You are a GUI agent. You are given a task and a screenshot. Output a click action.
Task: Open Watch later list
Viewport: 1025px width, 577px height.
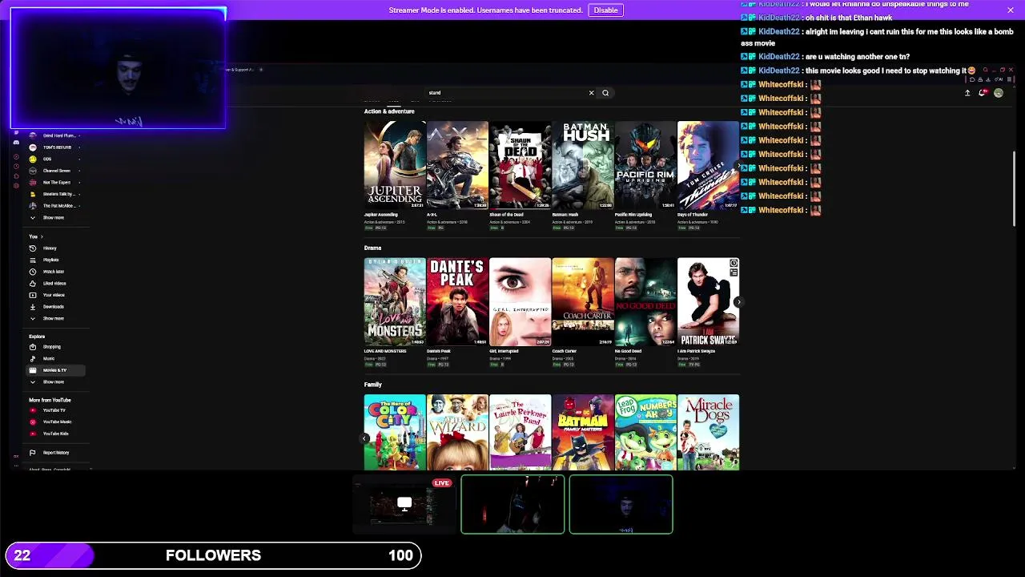click(56, 272)
